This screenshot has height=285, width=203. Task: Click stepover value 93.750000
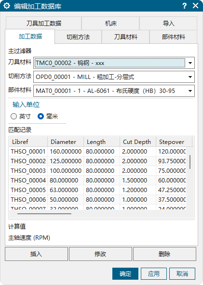pyautogui.click(x=172, y=161)
